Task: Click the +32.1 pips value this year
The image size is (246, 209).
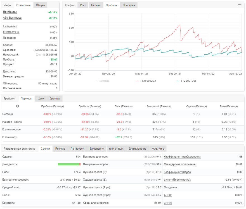Action: (119, 137)
